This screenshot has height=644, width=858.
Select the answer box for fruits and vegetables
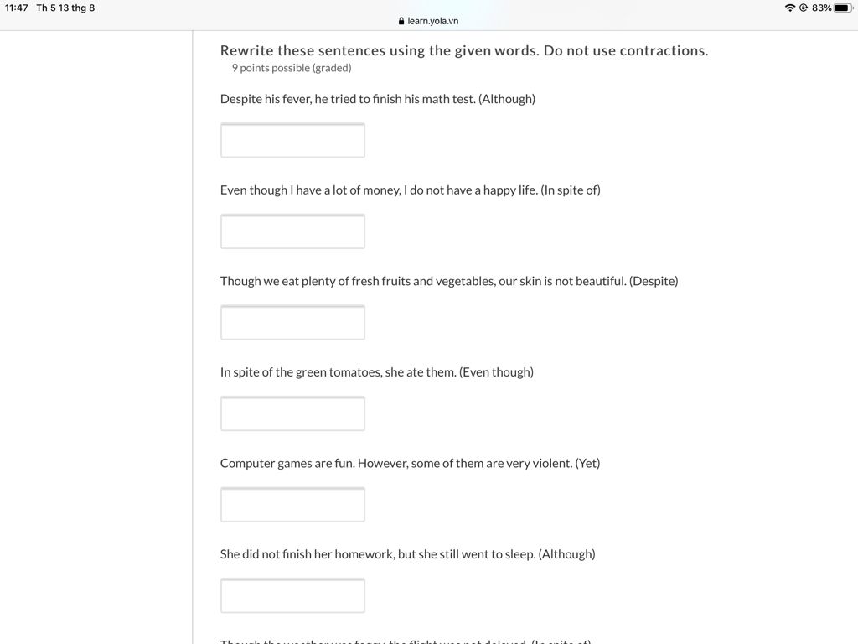(292, 323)
